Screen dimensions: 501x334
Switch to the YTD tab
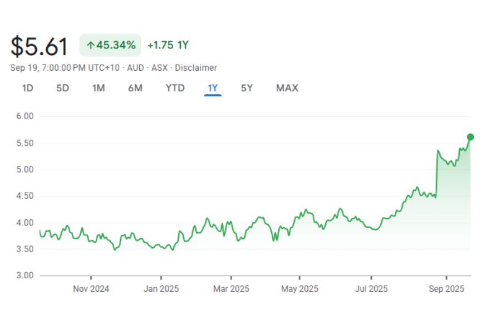(175, 88)
